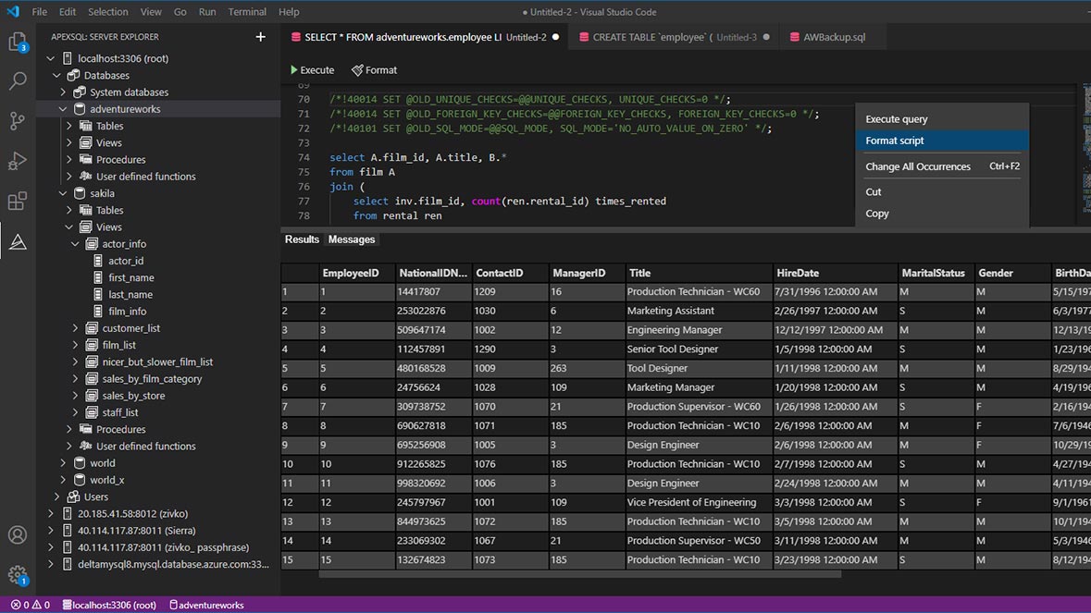Open the Manage settings gear icon
The width and height of the screenshot is (1091, 613).
pos(19,573)
